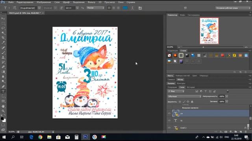Screen dimensions: 252x141
Task: Select the Eyedropper tool
Action: pos(3,43)
